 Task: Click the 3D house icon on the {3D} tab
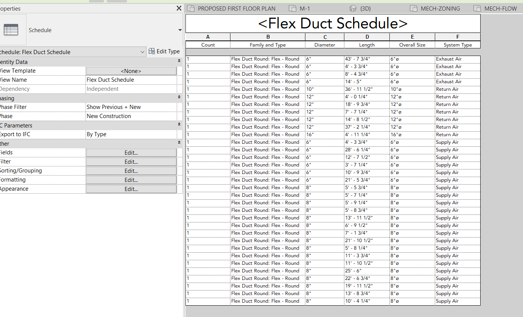[x=352, y=8]
